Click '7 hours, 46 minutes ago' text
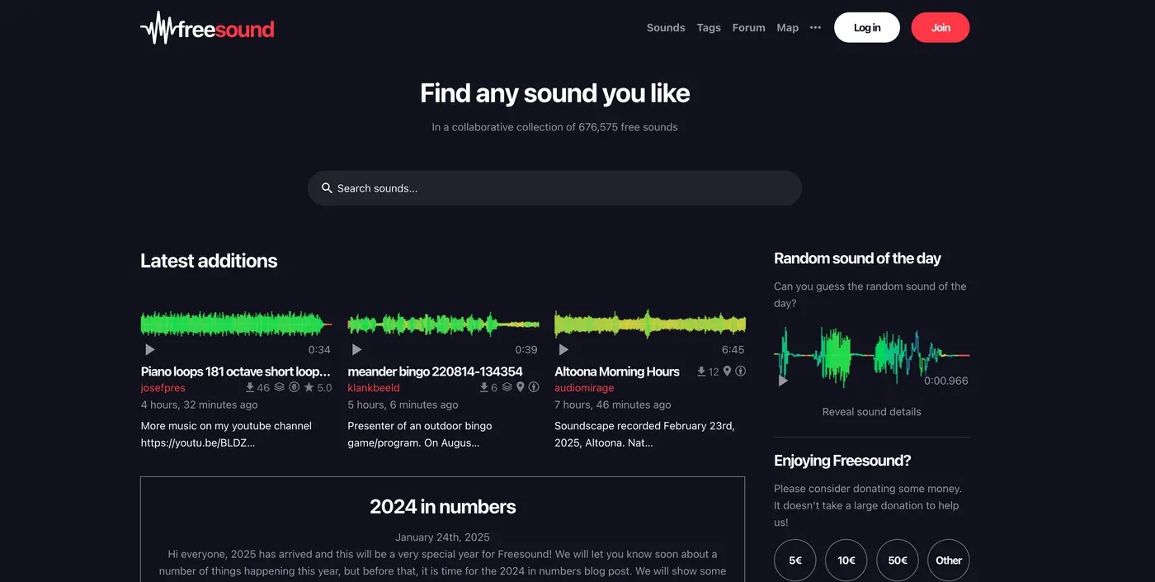The width and height of the screenshot is (1155, 582). [613, 405]
